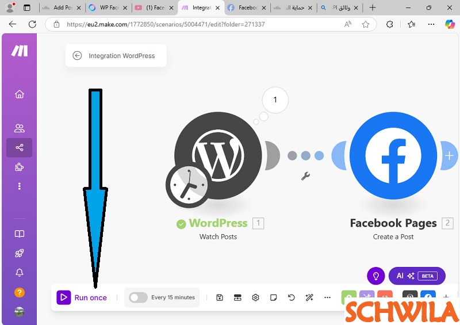Screen dimensions: 460x325
Task: Click the Facebook Pages module label
Action: (393, 223)
